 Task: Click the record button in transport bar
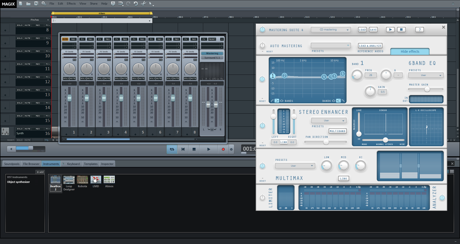click(223, 149)
